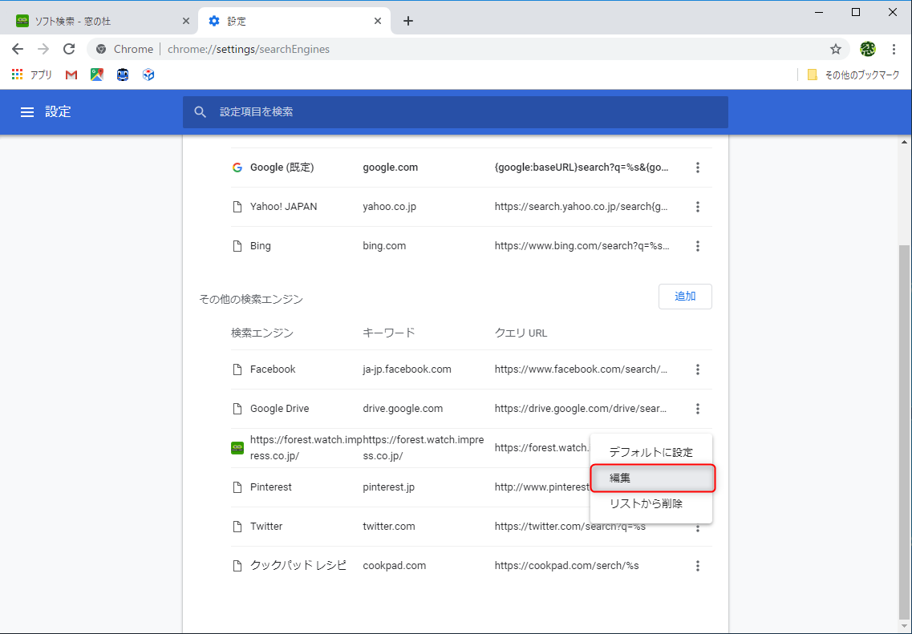912x634 pixels.
Task: Click the settings hamburger menu icon
Action: pos(27,112)
